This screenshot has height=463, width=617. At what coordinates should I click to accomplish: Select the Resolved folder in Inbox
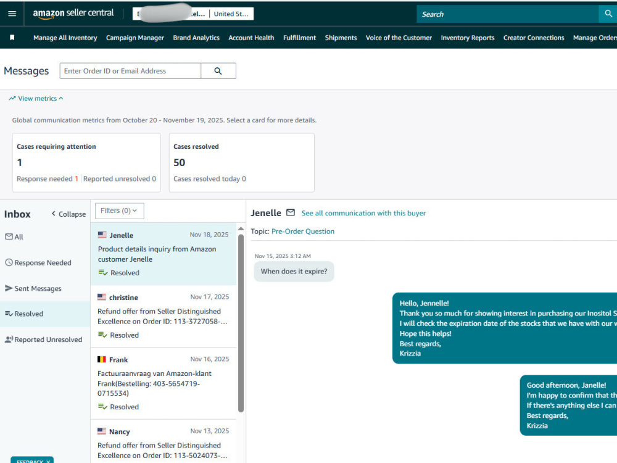45,314
